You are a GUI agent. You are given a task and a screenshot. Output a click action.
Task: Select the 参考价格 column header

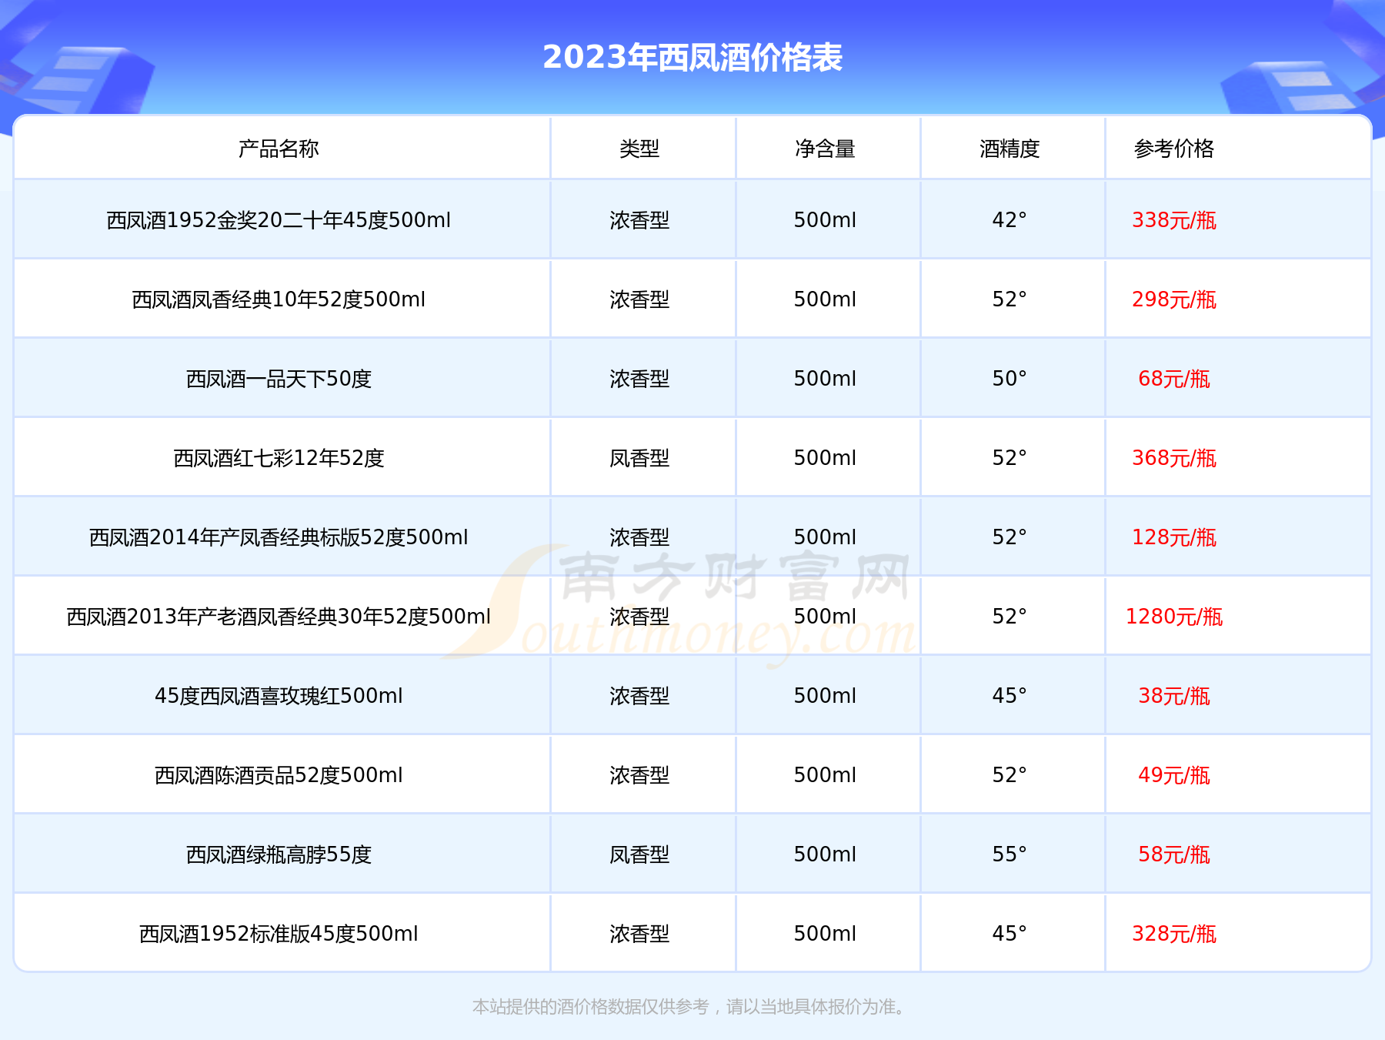click(1174, 149)
